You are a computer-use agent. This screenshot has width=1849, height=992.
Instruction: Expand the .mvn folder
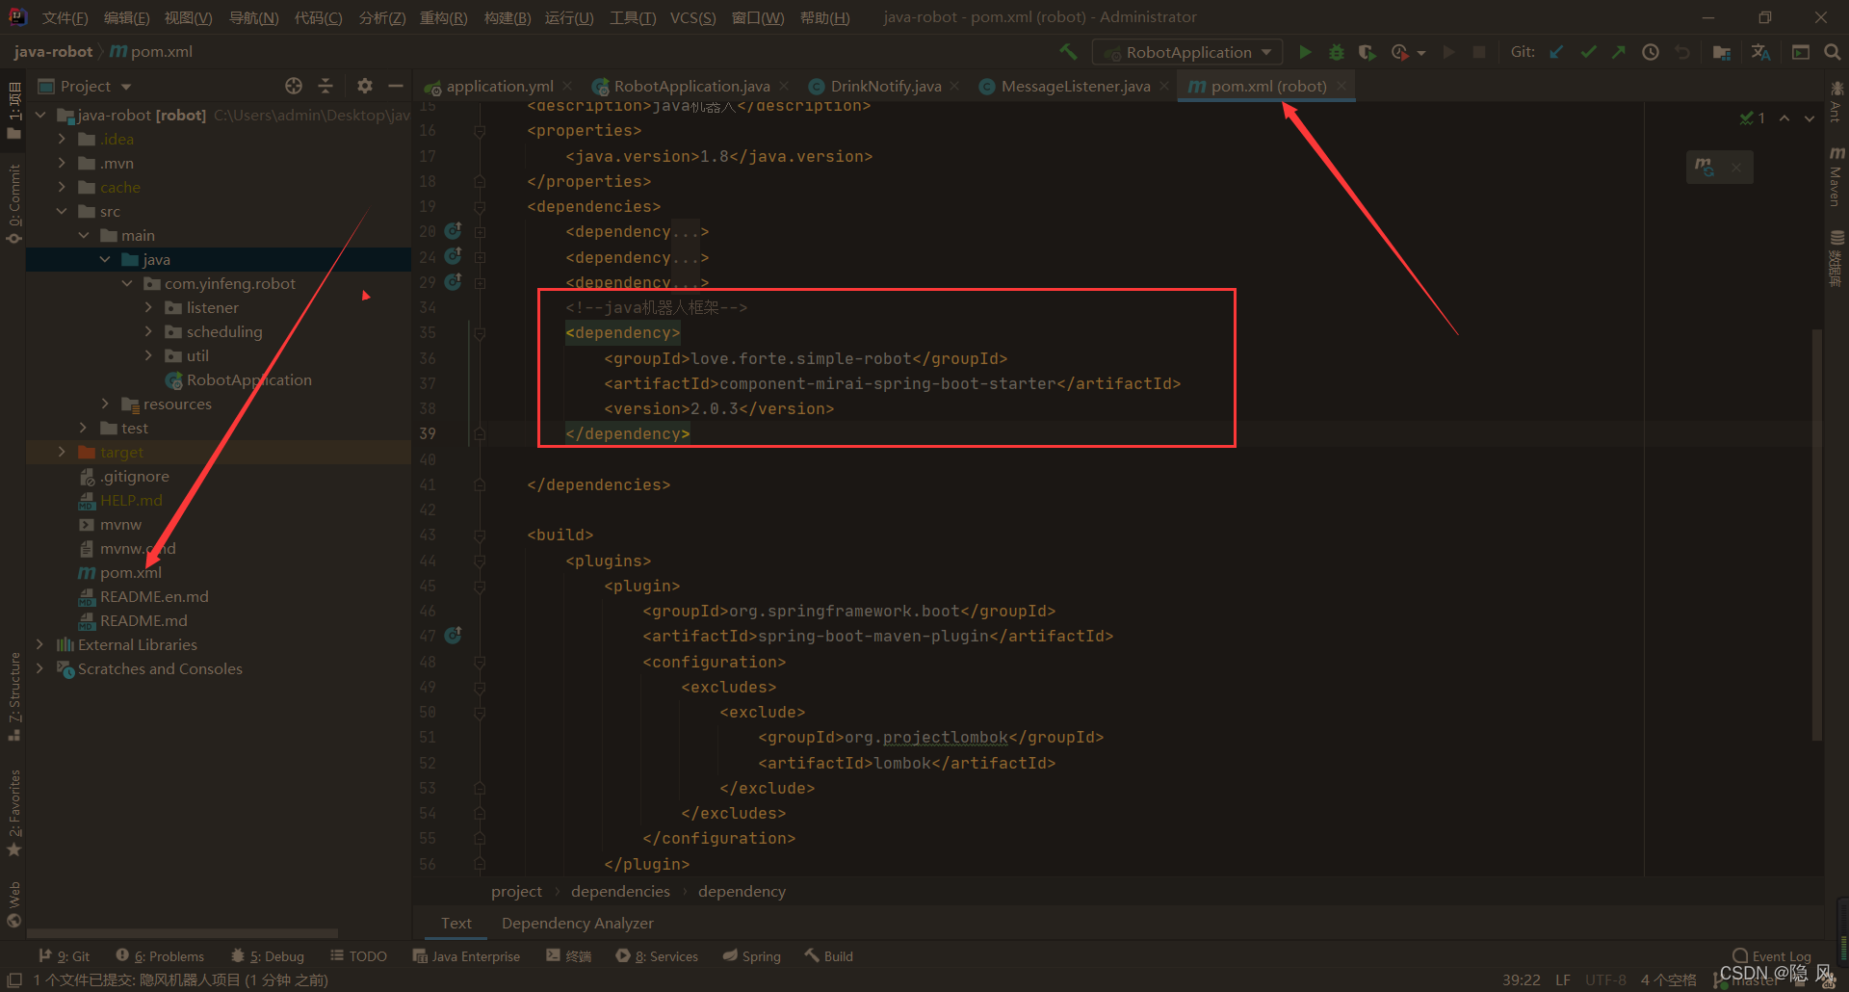[62, 163]
